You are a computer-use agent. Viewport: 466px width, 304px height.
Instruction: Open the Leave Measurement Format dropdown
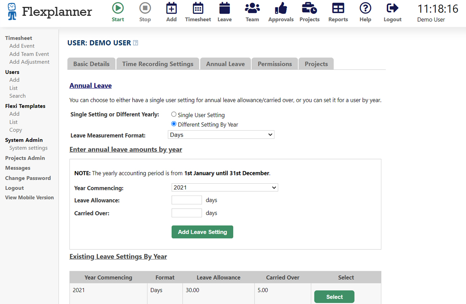coord(221,135)
